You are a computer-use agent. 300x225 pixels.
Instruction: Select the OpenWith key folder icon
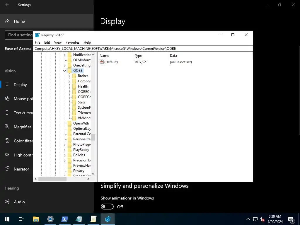(70, 123)
